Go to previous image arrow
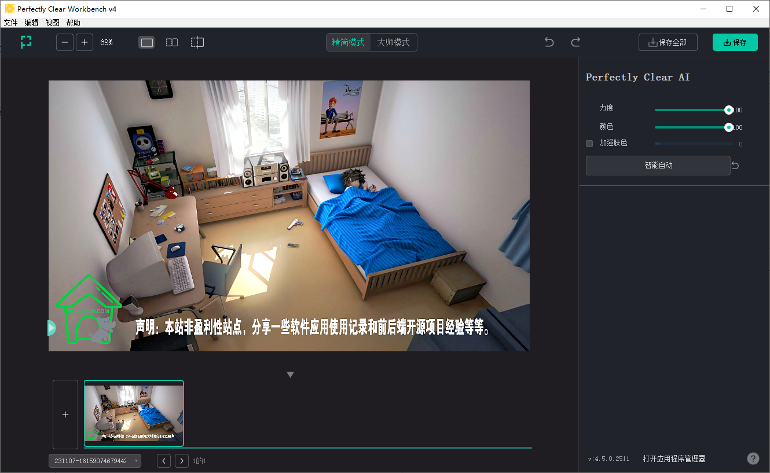 pyautogui.click(x=164, y=461)
